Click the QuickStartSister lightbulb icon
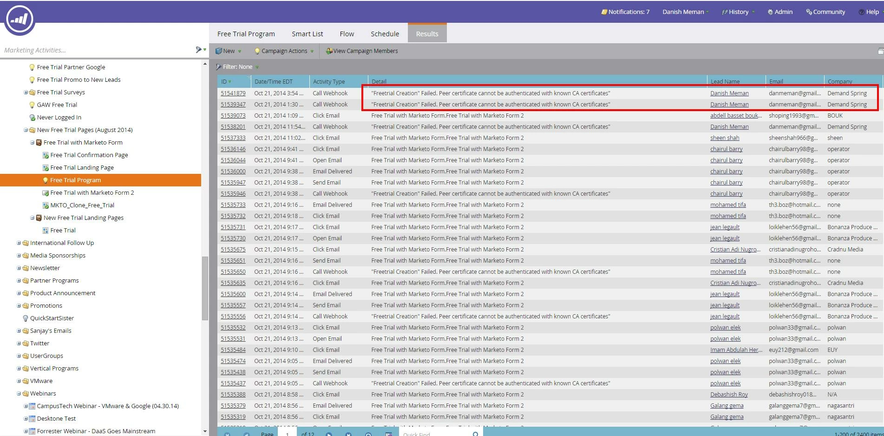This screenshot has height=436, width=884. 26,318
